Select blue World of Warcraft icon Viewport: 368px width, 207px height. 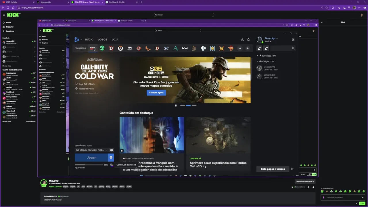coord(212,48)
